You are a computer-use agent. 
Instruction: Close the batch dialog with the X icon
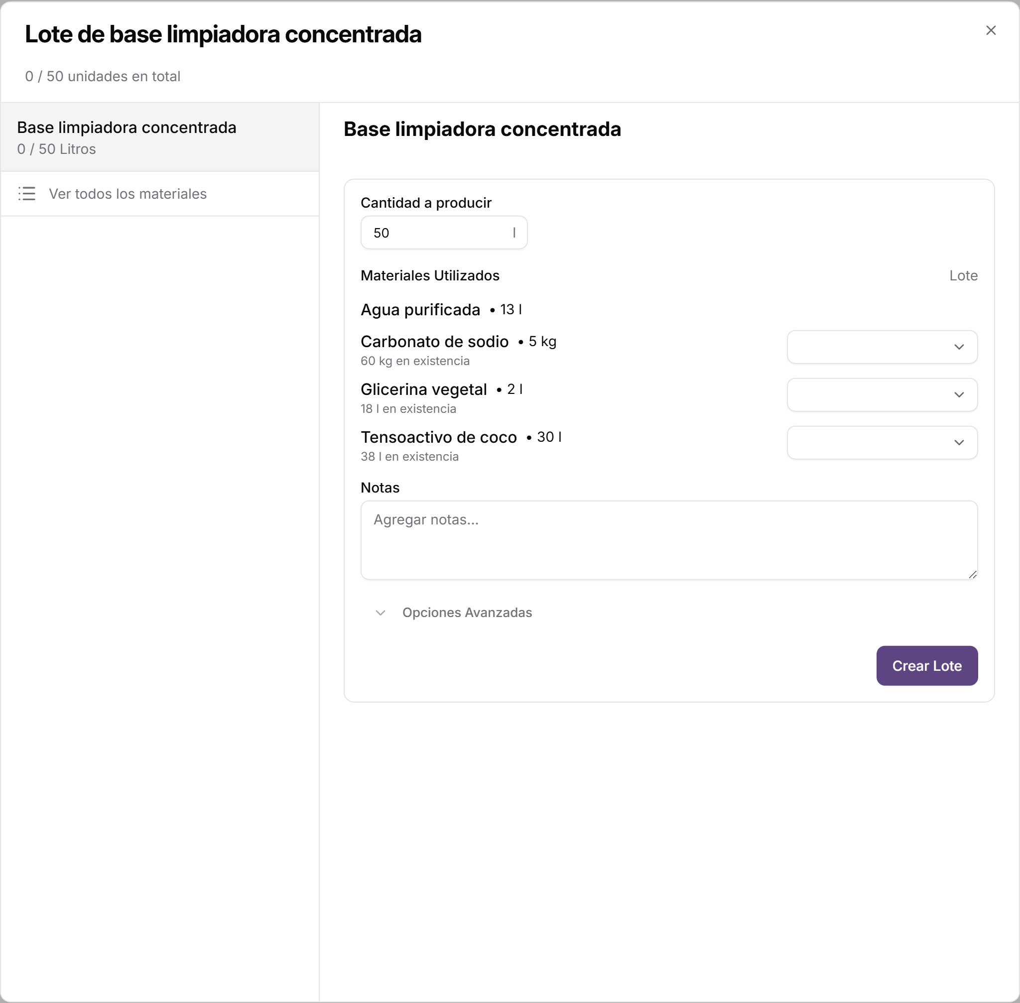(991, 30)
